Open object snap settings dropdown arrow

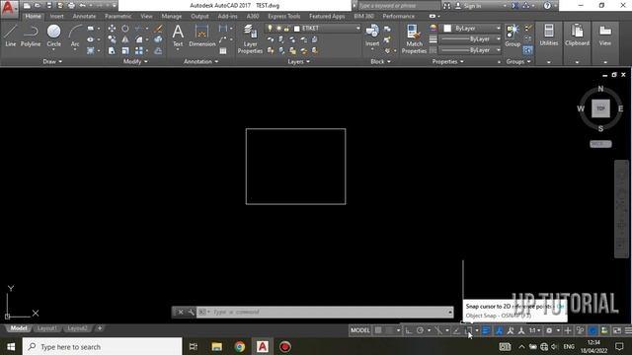pyautogui.click(x=477, y=330)
